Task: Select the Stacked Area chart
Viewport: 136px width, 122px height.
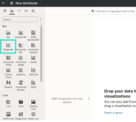Action: (33, 105)
